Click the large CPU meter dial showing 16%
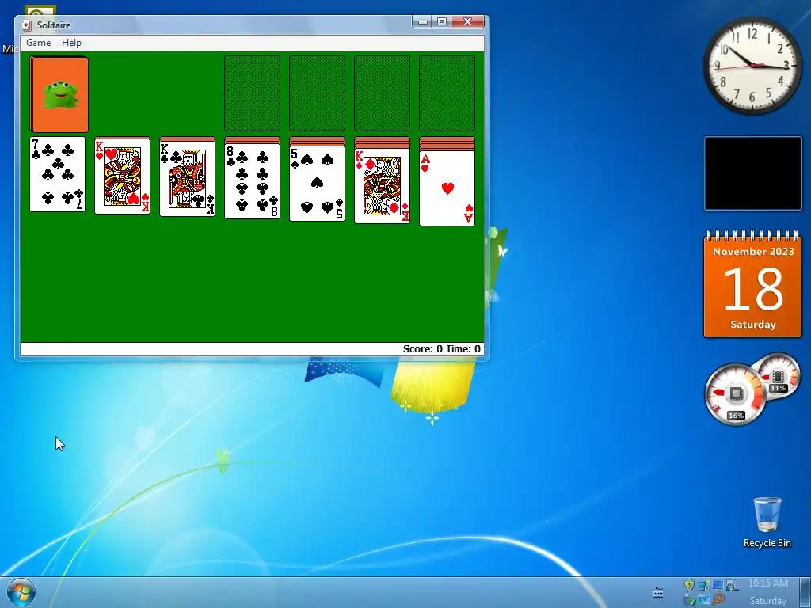 click(x=735, y=394)
